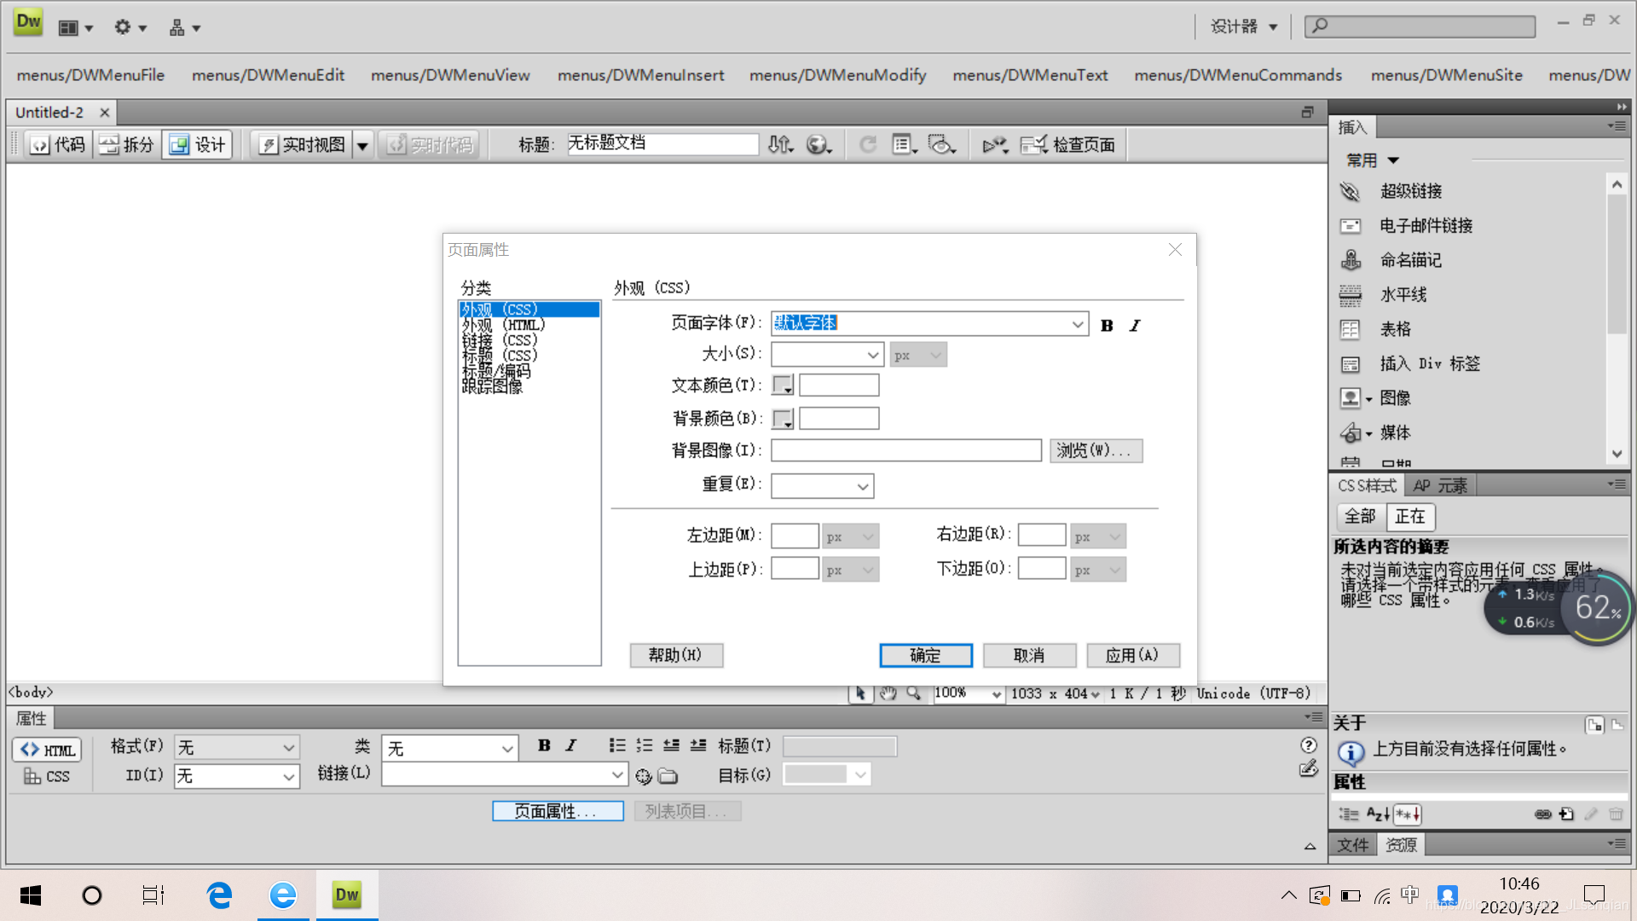Click the 表格 (Table) insert icon
The height and width of the screenshot is (921, 1637).
point(1351,329)
